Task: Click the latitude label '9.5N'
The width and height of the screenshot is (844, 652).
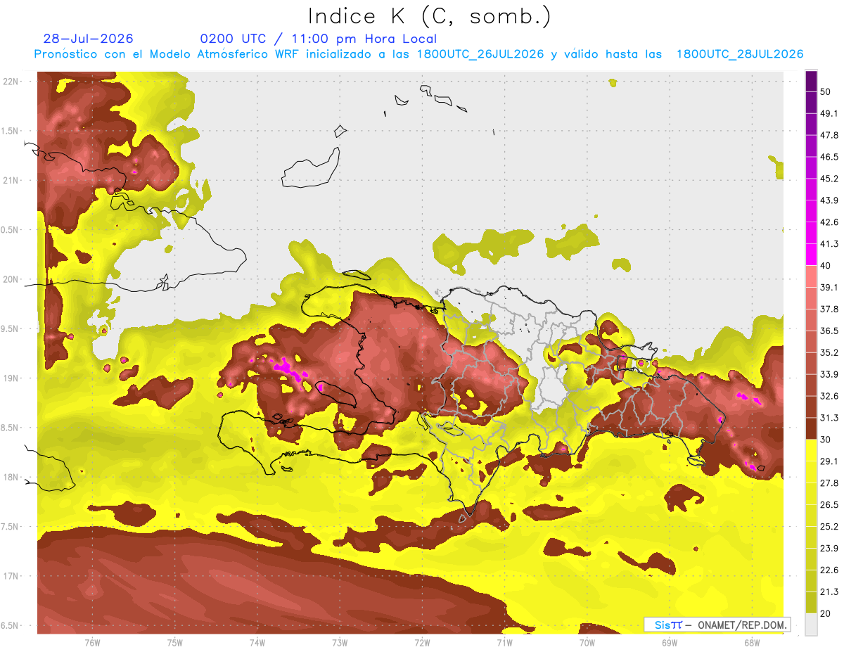Action: [x=11, y=328]
